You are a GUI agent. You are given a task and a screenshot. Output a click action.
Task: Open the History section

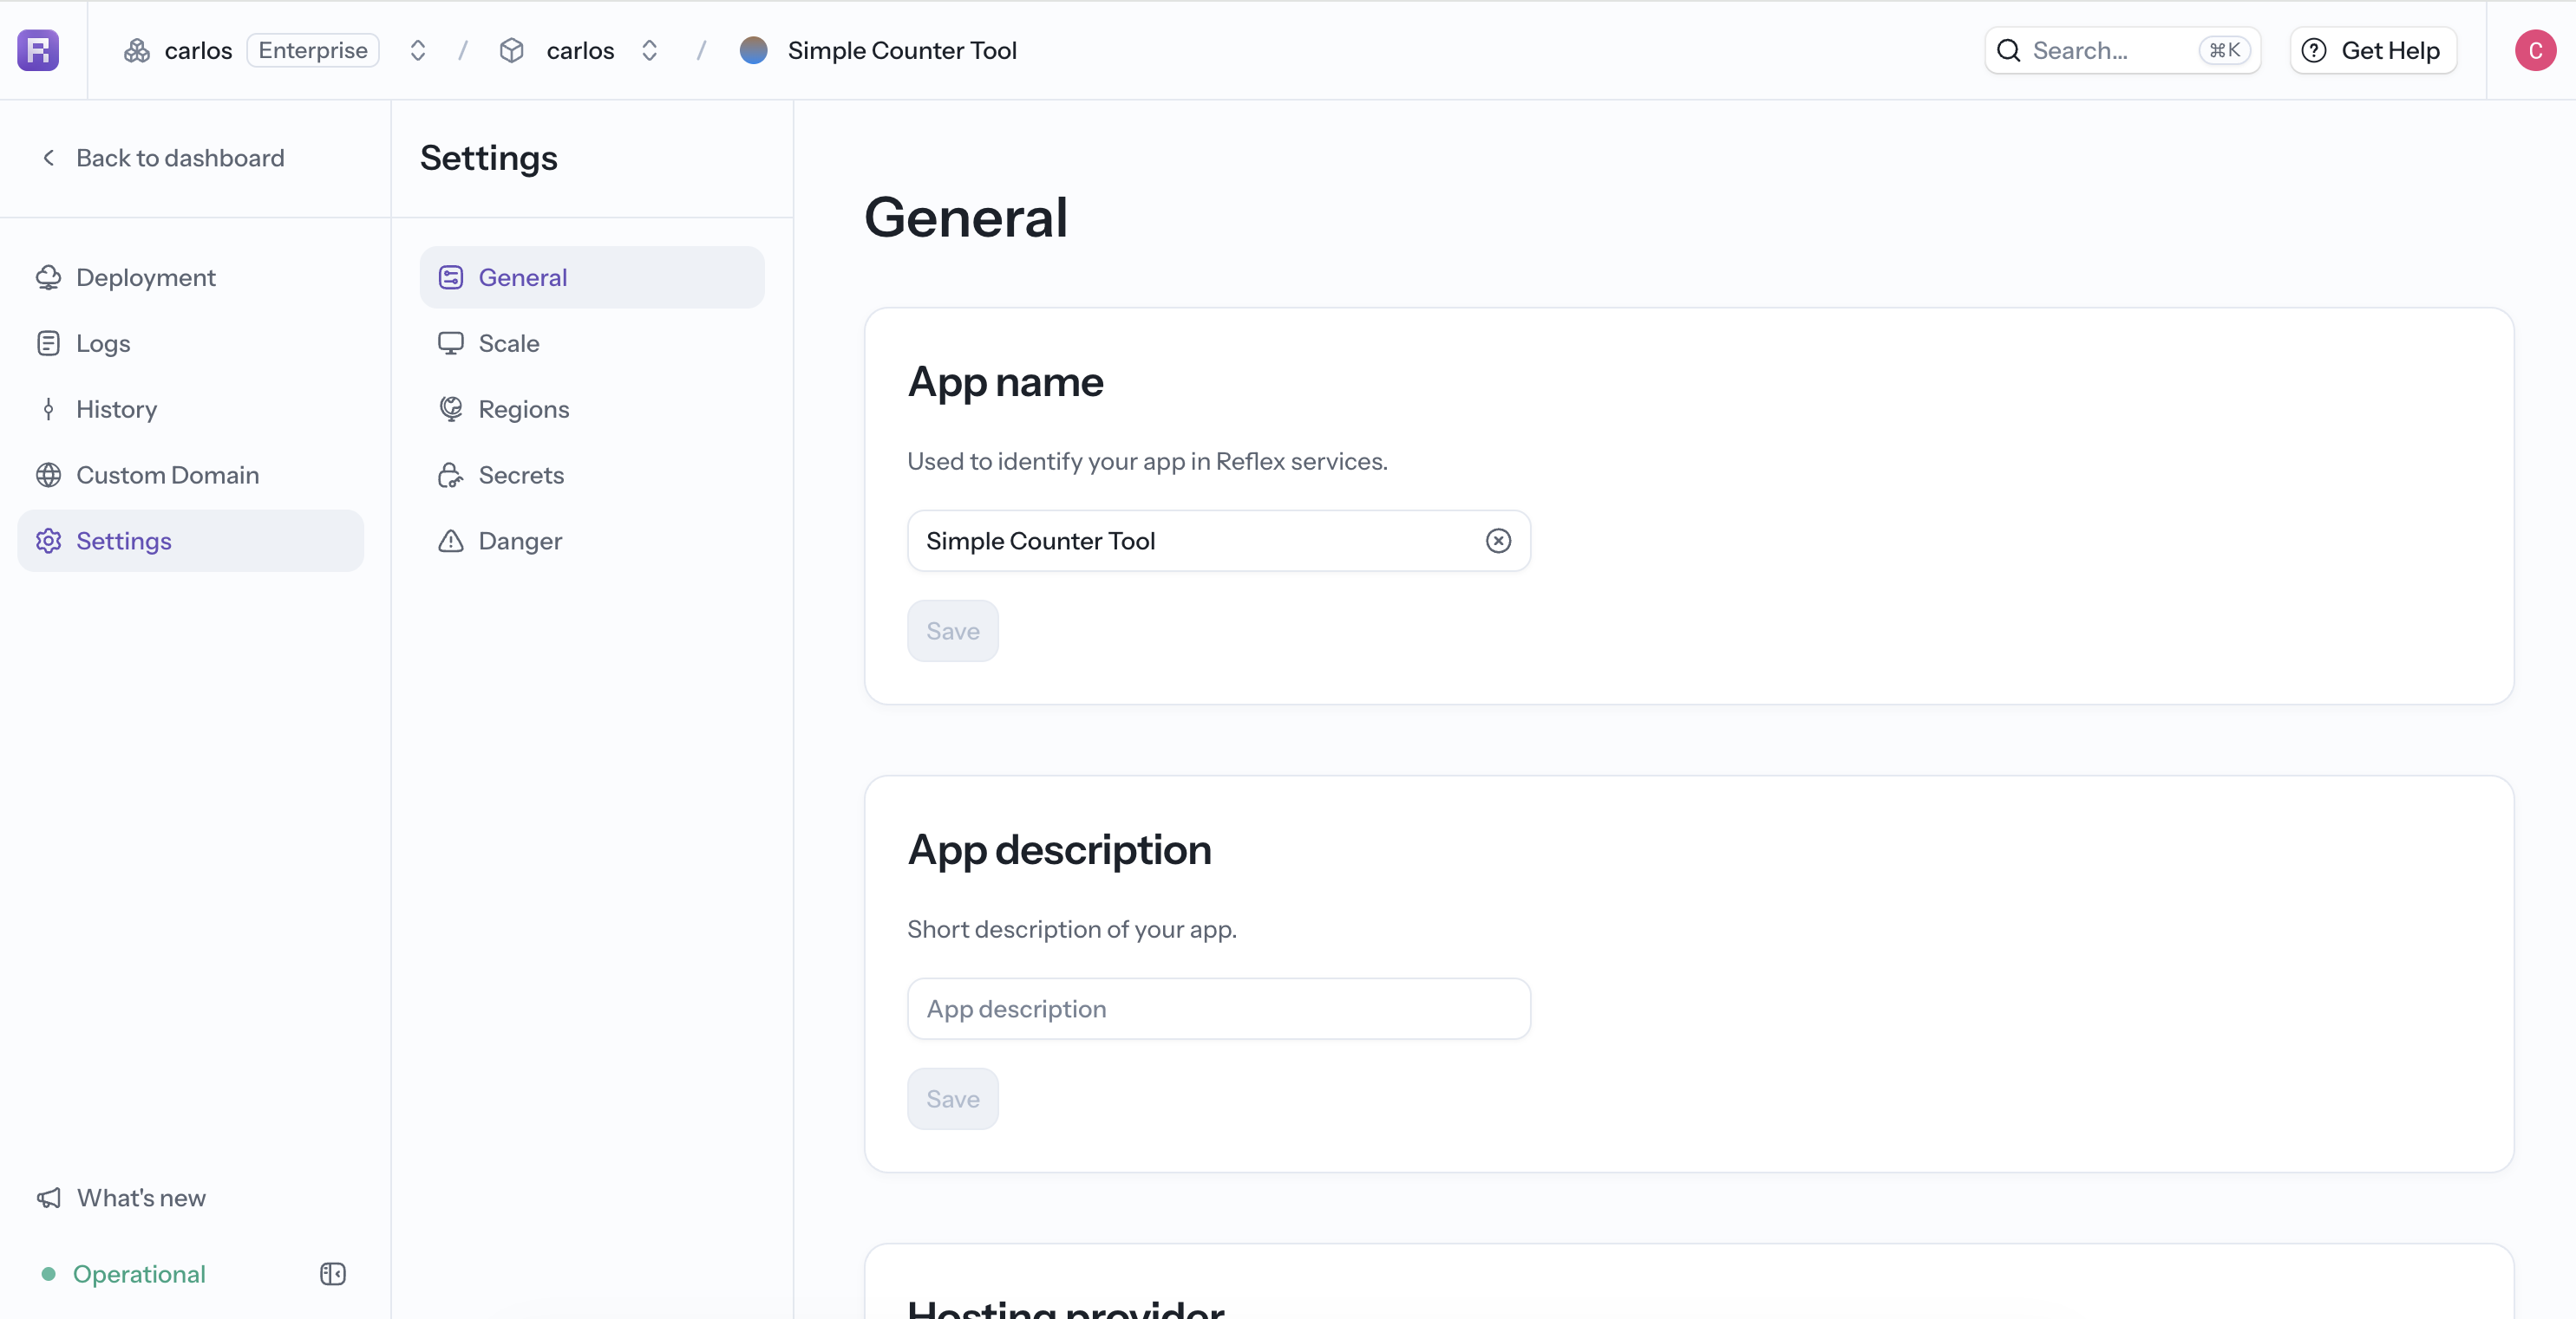(x=191, y=409)
